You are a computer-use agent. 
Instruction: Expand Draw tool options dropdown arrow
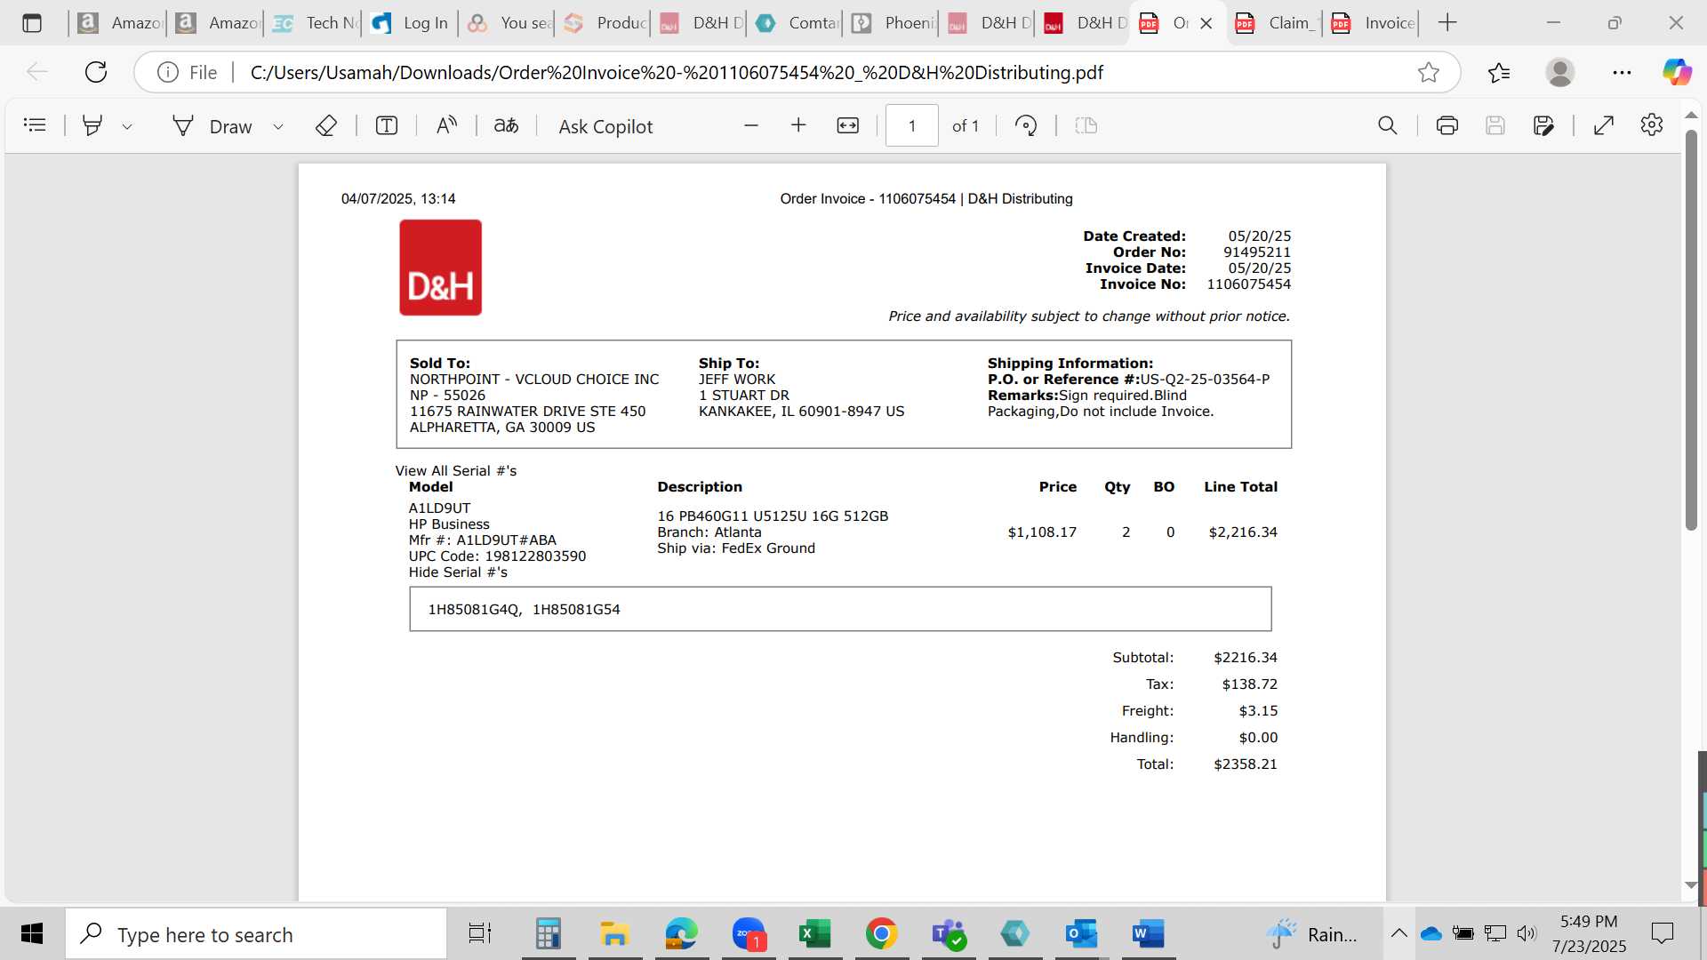278,126
